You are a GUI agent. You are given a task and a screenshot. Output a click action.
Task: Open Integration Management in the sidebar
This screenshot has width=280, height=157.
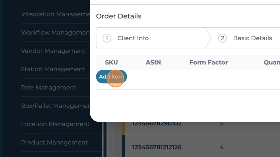point(55,14)
